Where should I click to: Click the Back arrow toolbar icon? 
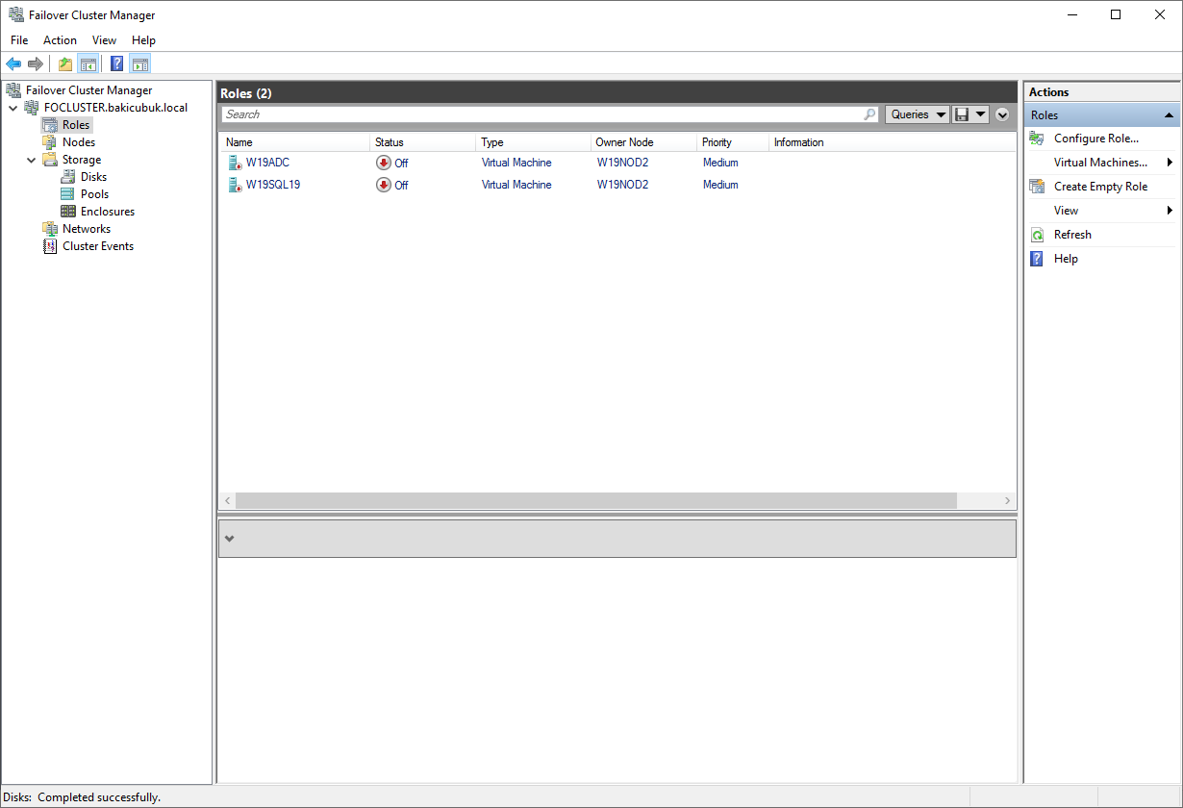(13, 64)
